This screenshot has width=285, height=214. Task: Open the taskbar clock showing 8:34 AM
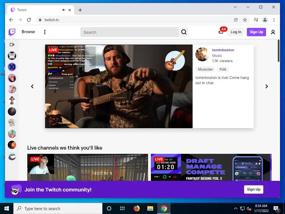[261, 208]
